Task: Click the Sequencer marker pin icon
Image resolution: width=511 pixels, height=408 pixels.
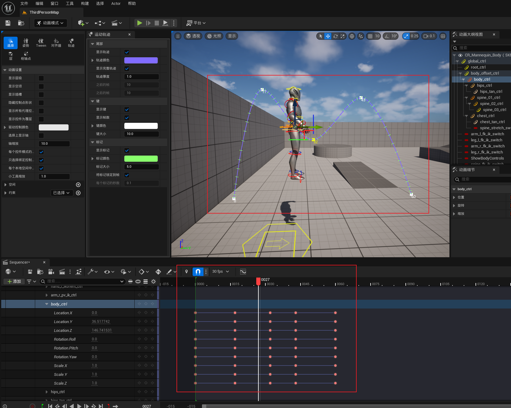Action: 187,271
